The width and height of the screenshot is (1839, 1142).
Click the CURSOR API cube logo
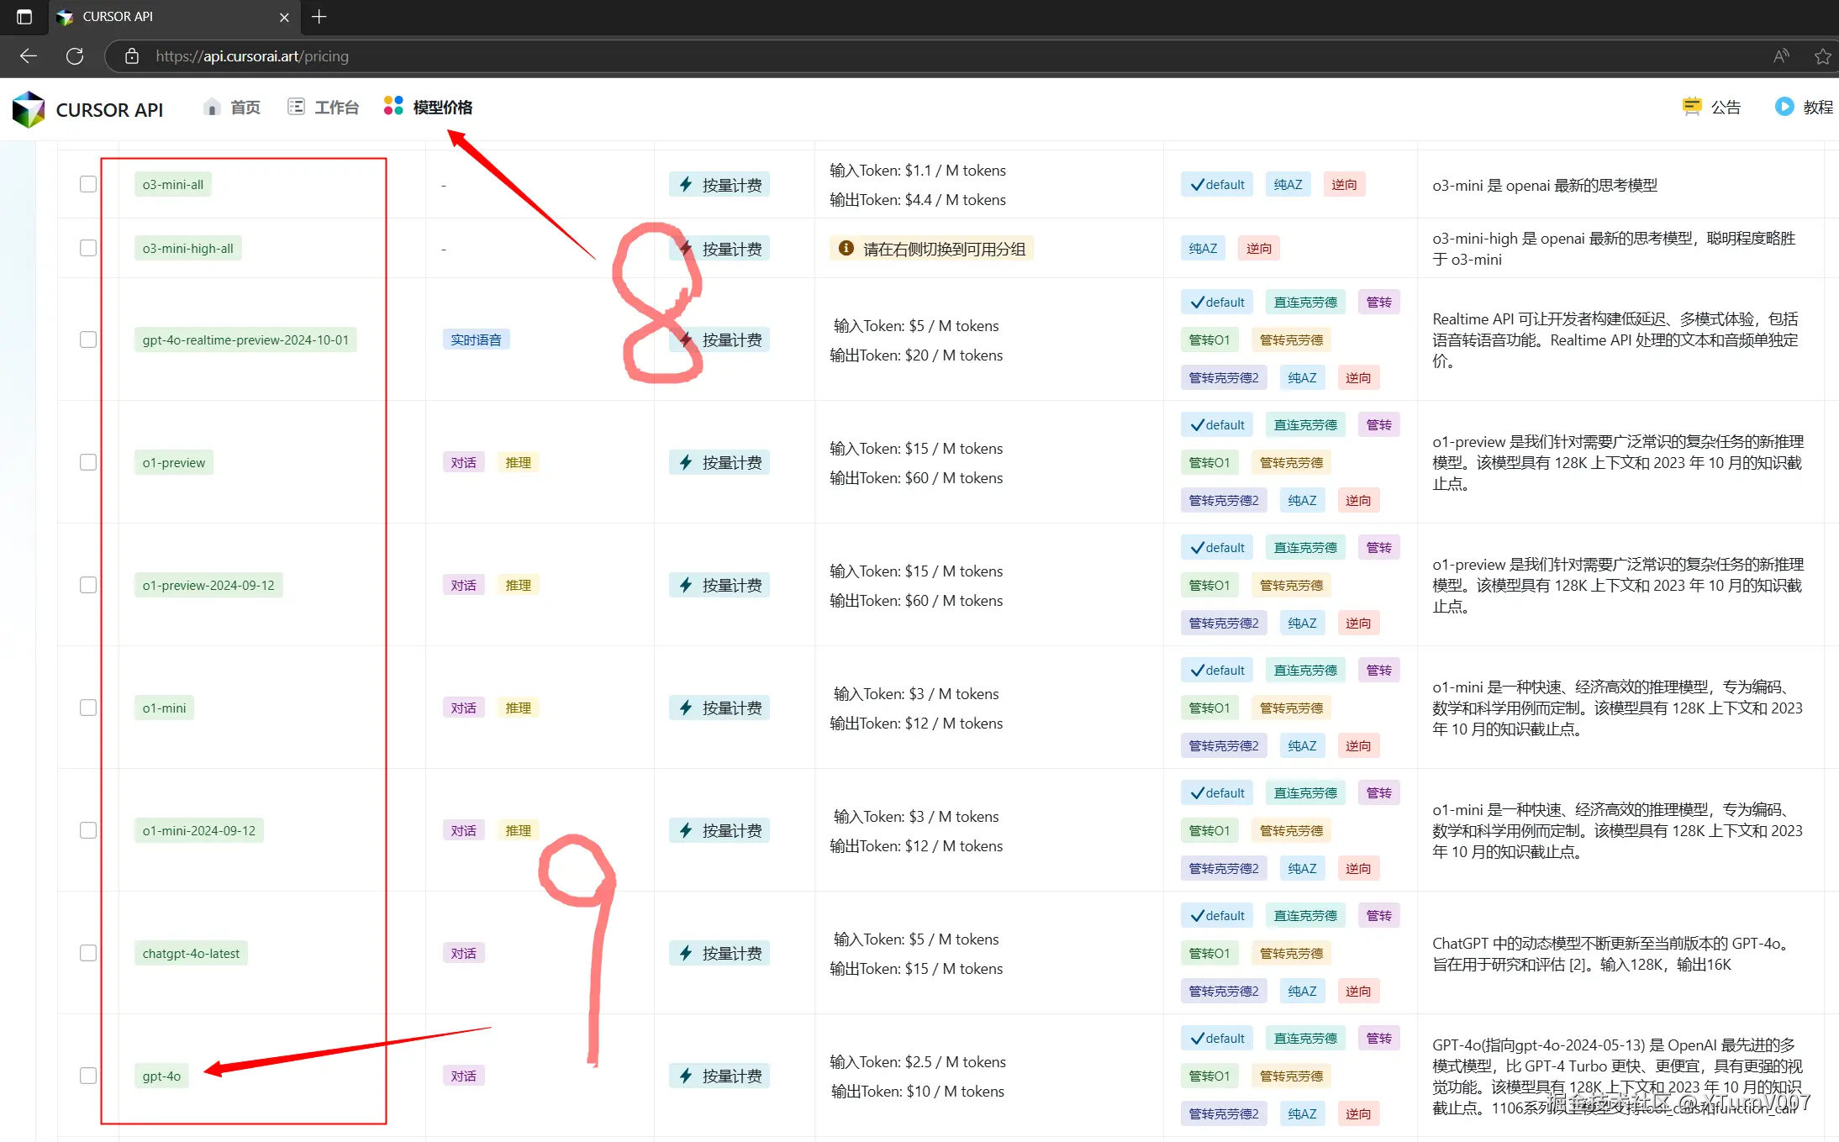click(29, 109)
